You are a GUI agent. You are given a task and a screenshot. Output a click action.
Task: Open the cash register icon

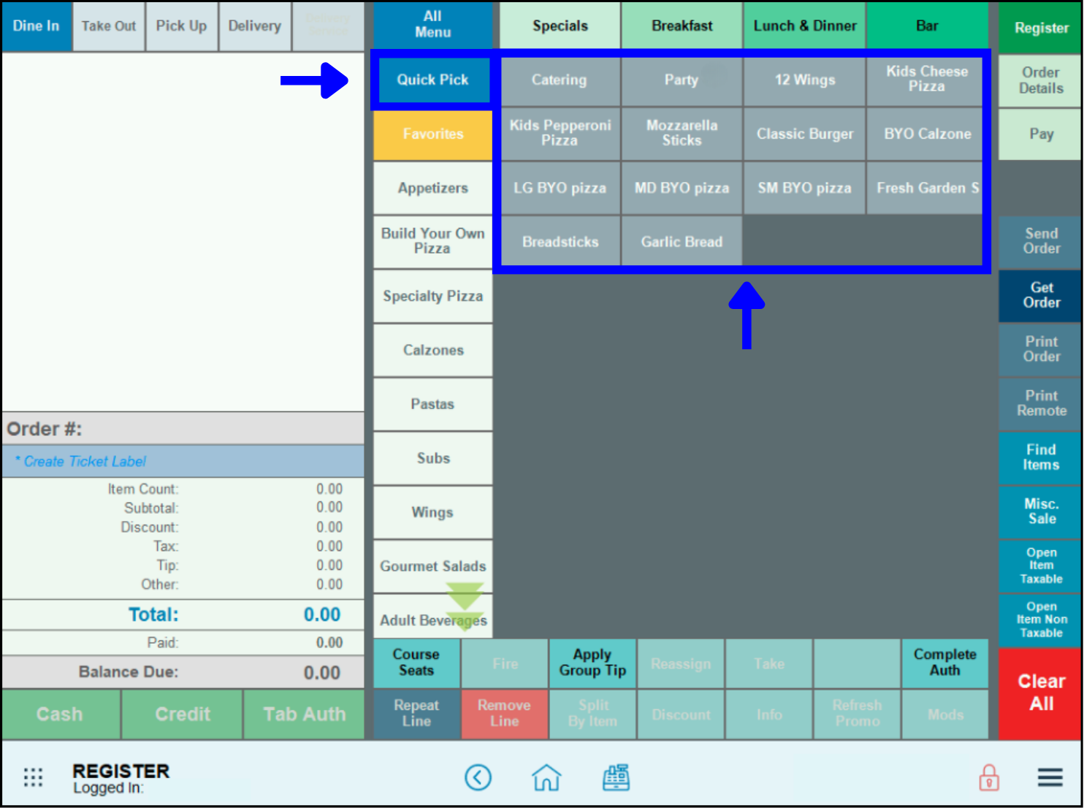point(616,777)
